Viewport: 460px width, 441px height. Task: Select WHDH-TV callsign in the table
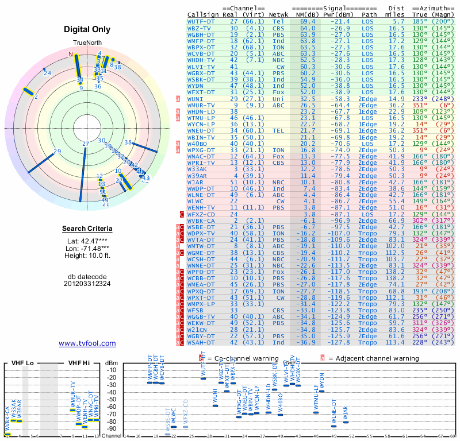201,60
